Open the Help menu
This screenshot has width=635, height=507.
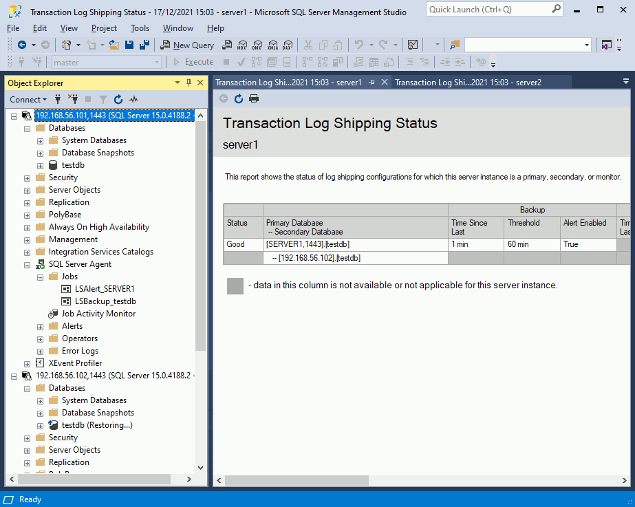[x=215, y=28]
